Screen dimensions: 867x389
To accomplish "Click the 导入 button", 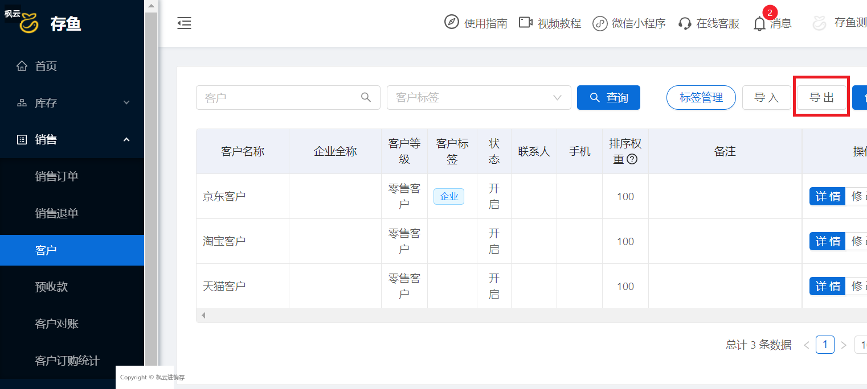I will tap(766, 97).
